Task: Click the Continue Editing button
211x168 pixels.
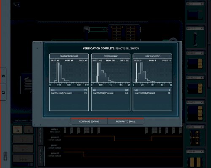Action: click(89, 121)
